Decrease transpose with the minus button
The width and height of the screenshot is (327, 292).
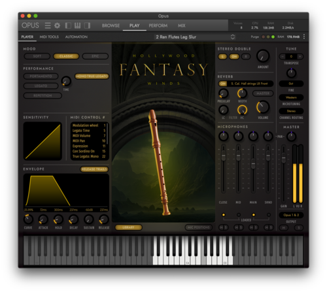click(x=283, y=57)
